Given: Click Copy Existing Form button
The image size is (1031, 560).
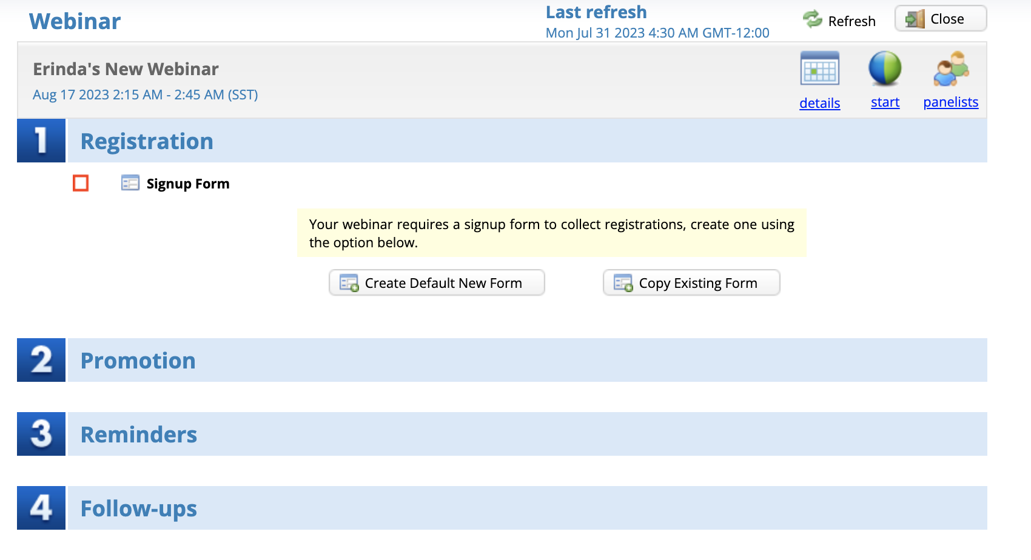Looking at the screenshot, I should click(691, 282).
